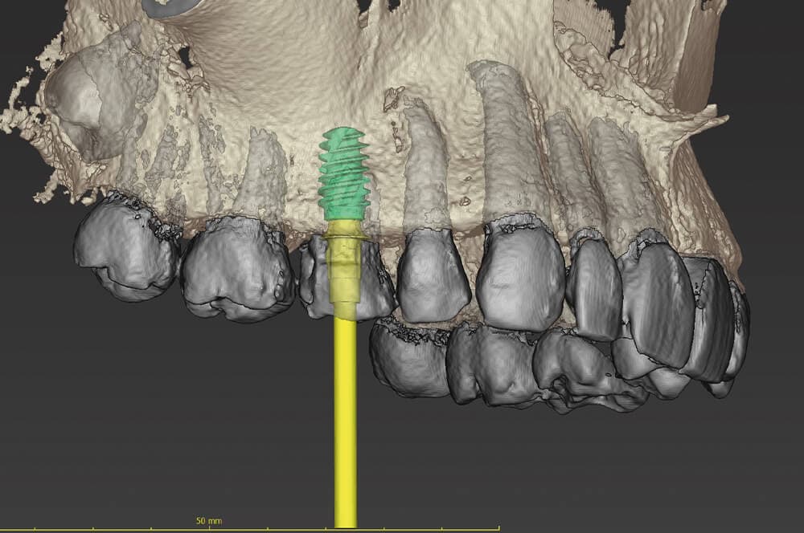The width and height of the screenshot is (804, 533).
Task: Click the yellow implant axis rod
Action: coord(345,422)
